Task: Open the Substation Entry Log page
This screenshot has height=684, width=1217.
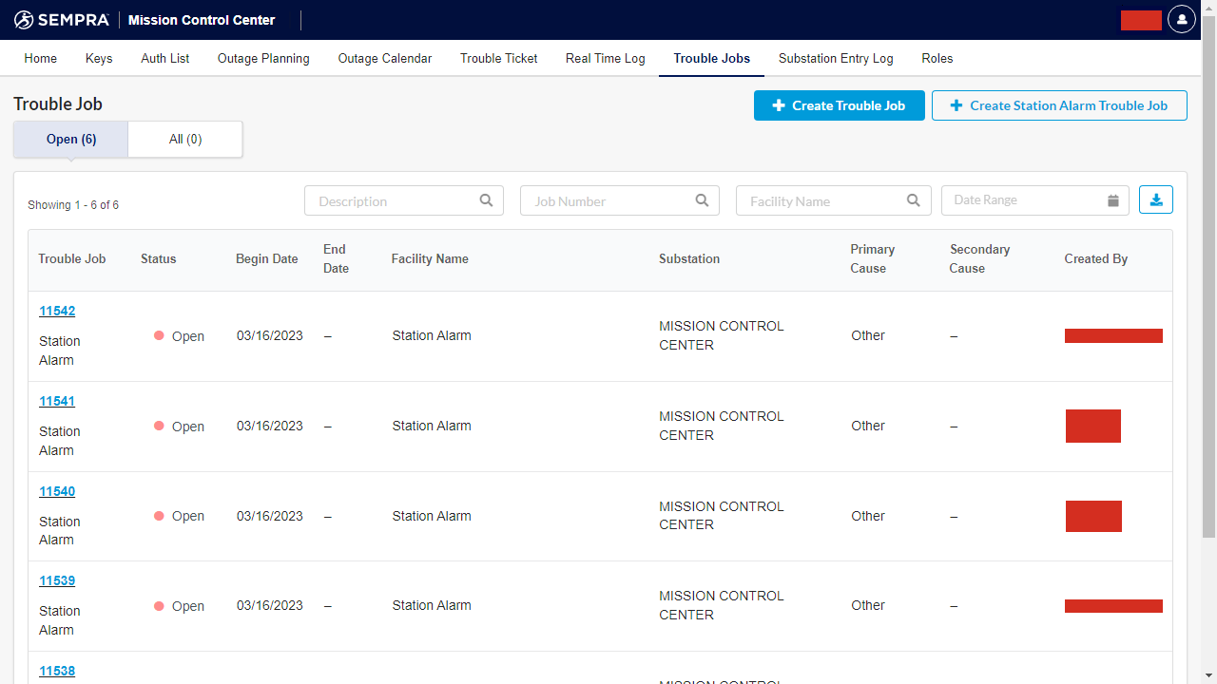Action: (836, 59)
